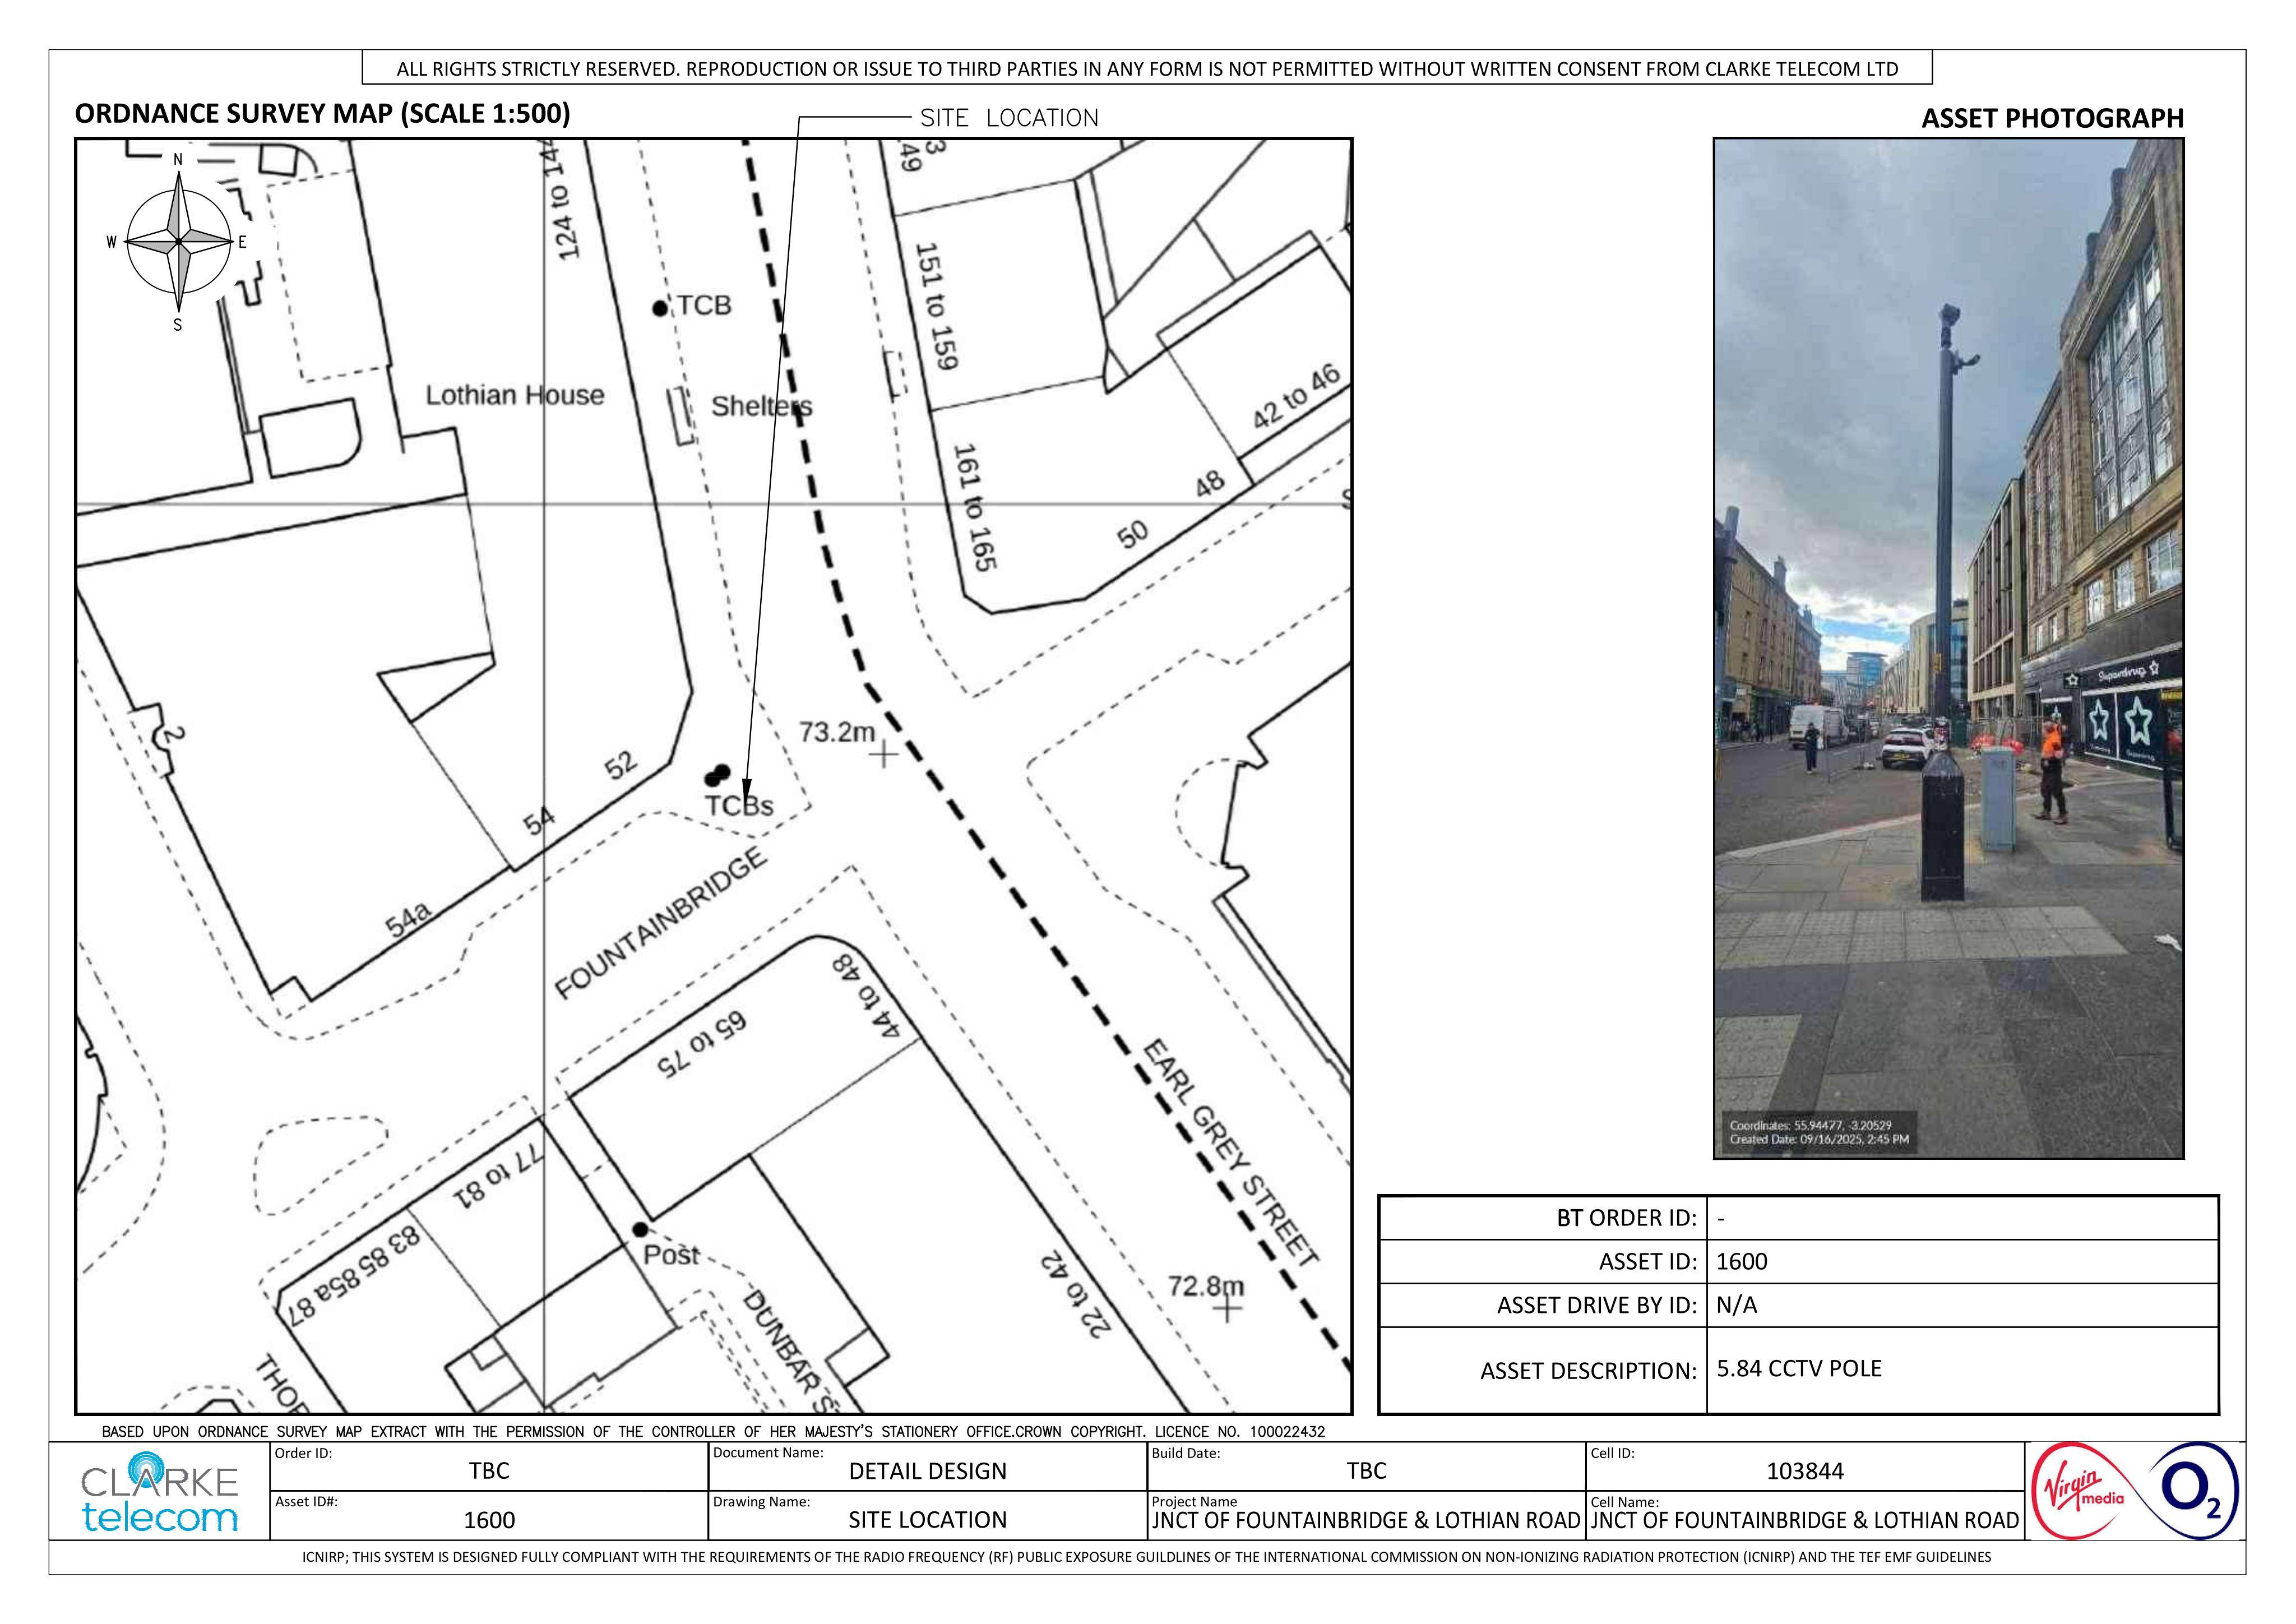Click the 'DETAIL DESIGN' document name

(x=927, y=1471)
